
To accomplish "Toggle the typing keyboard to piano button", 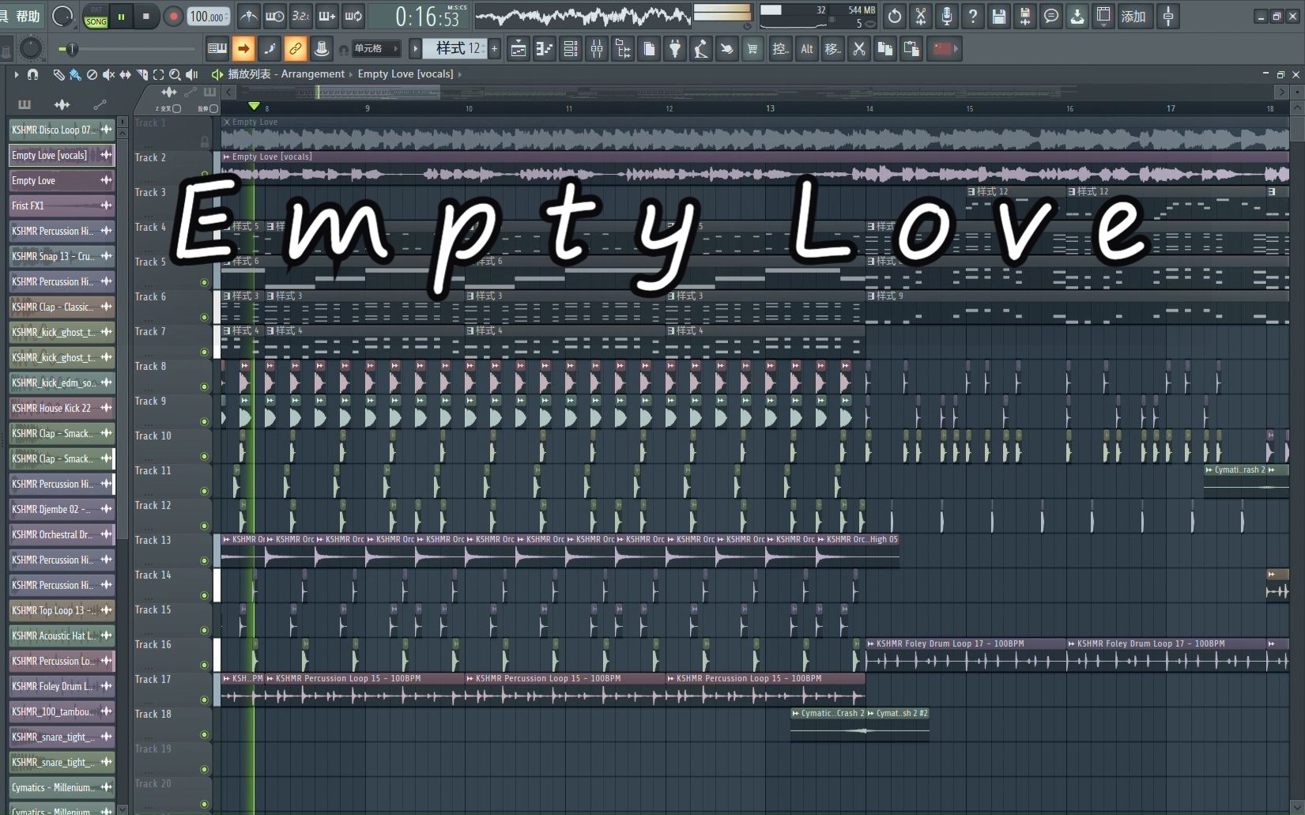I will tap(217, 49).
